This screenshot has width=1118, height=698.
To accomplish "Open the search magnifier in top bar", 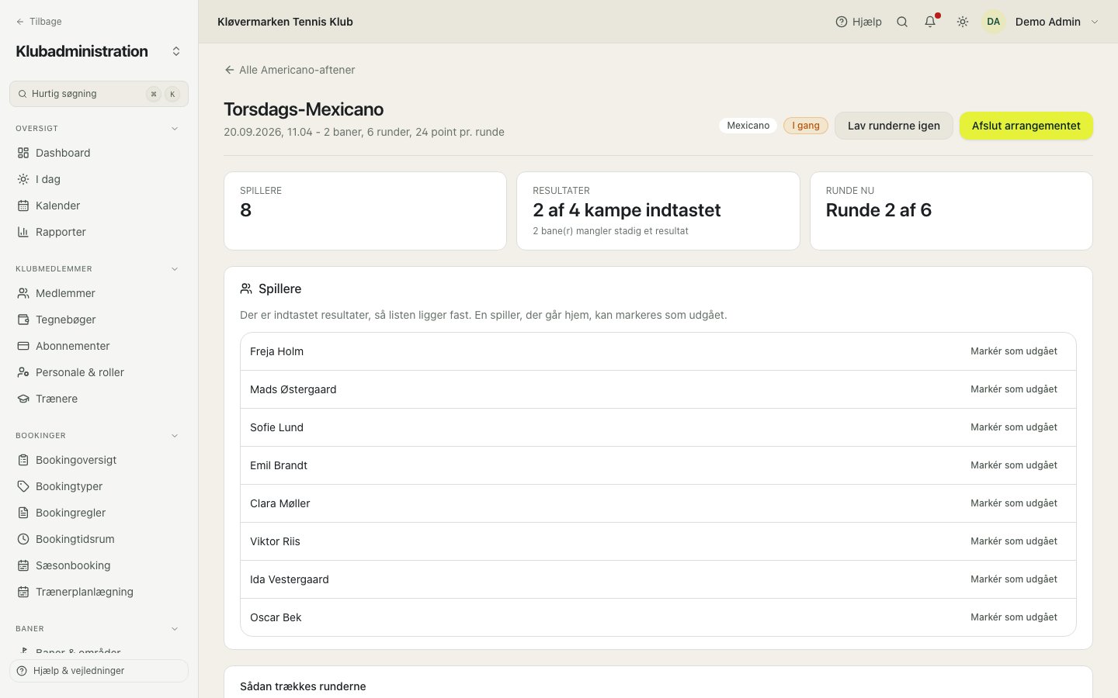I will pos(902,22).
